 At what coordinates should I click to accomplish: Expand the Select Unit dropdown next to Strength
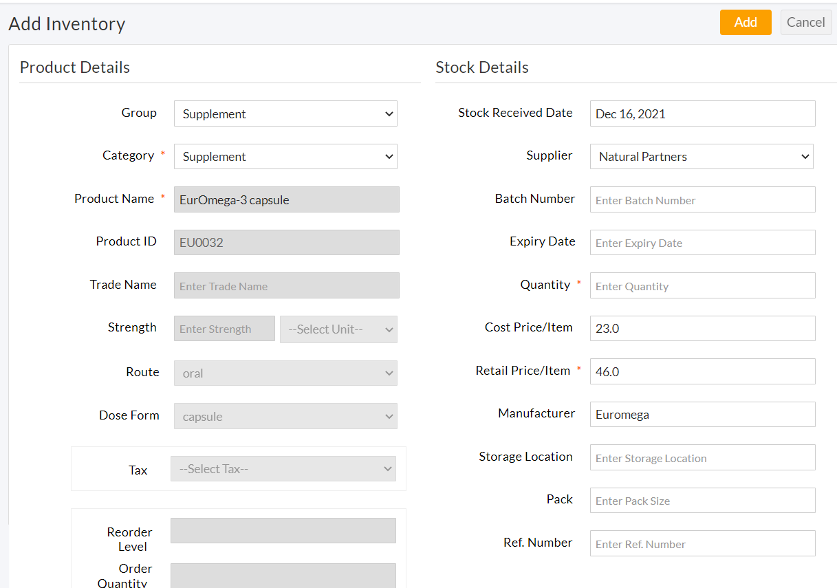[x=338, y=329]
